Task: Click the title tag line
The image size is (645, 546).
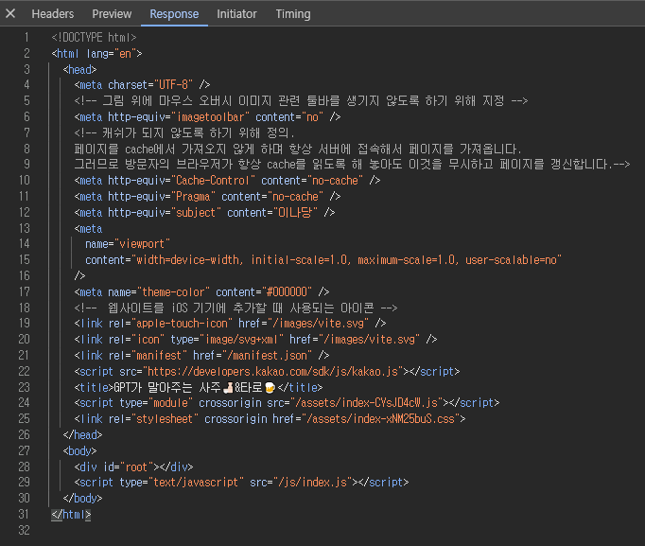Action: tap(199, 388)
